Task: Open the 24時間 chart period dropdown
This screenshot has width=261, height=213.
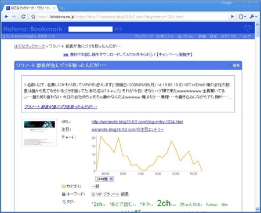Action: point(104,179)
